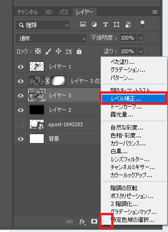Image resolution: width=168 pixels, height=232 pixels.
Task: Filter layers by adjustment layer icon
Action: (94, 24)
